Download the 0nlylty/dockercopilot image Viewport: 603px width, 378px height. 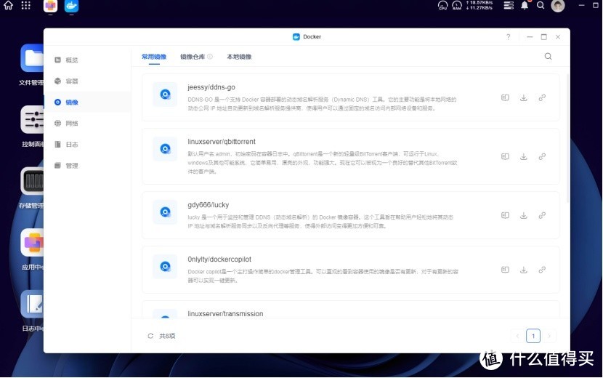(x=523, y=270)
